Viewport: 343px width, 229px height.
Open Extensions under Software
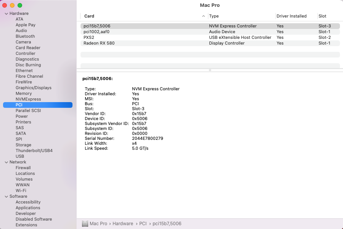click(26, 225)
